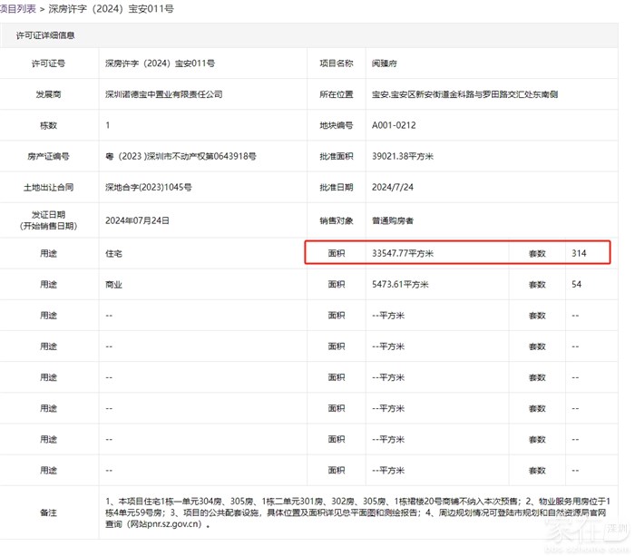Click issue date 2024年07月24日
This screenshot has width=635, height=556.
[x=138, y=220]
